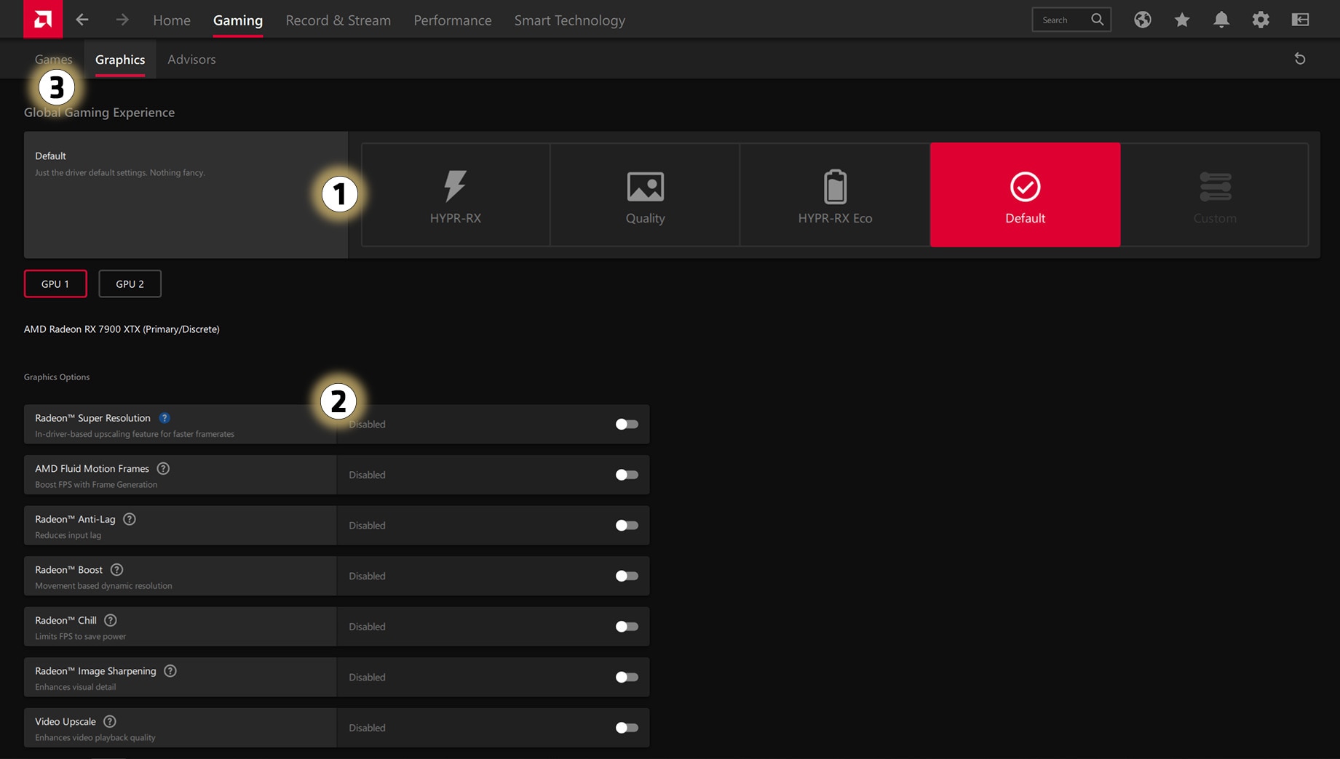Viewport: 1340px width, 759px height.
Task: Open help for Video Upscale
Action: click(x=110, y=722)
